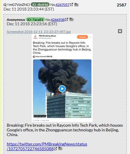The image size is (130, 154).
Task: Click folder icon after twitter URL
Action: (60, 148)
